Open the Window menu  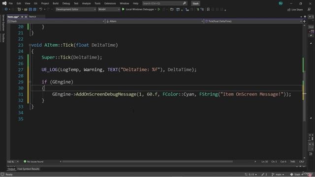click(124, 3)
